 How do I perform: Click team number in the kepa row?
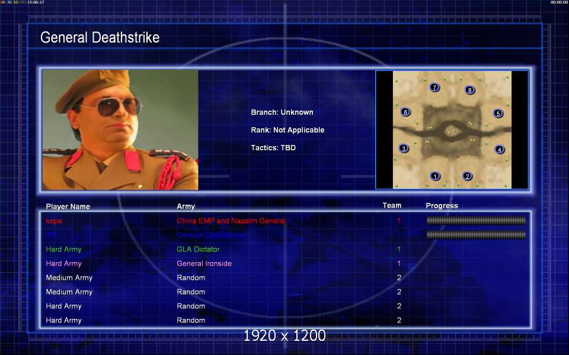(x=399, y=221)
